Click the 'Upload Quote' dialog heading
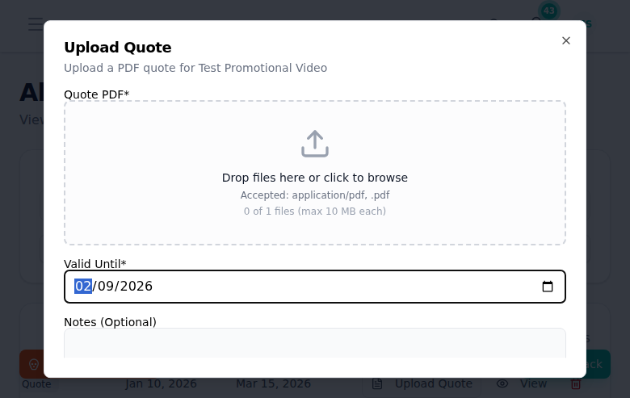630x398 pixels. pos(118,48)
